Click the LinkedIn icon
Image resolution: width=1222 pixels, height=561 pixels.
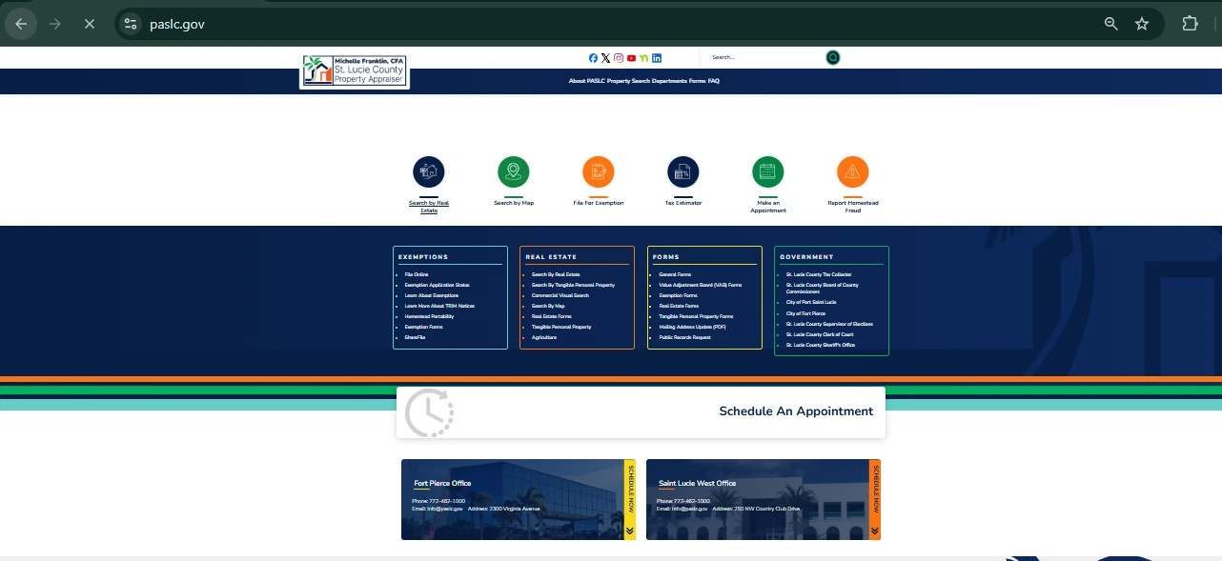(x=657, y=58)
